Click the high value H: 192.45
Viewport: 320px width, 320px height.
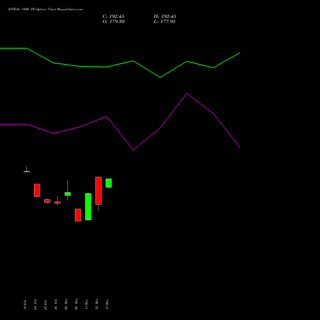tap(164, 17)
